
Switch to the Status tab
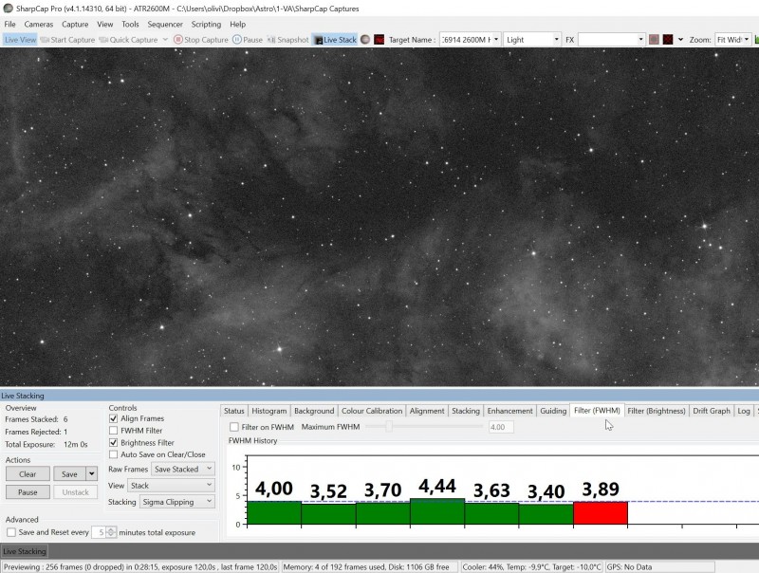click(x=233, y=411)
